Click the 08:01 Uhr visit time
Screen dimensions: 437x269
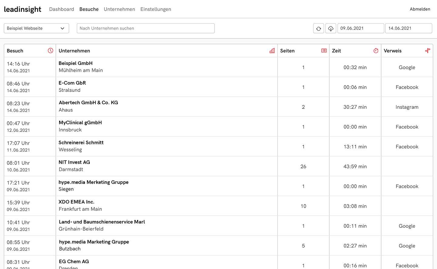[19, 163]
